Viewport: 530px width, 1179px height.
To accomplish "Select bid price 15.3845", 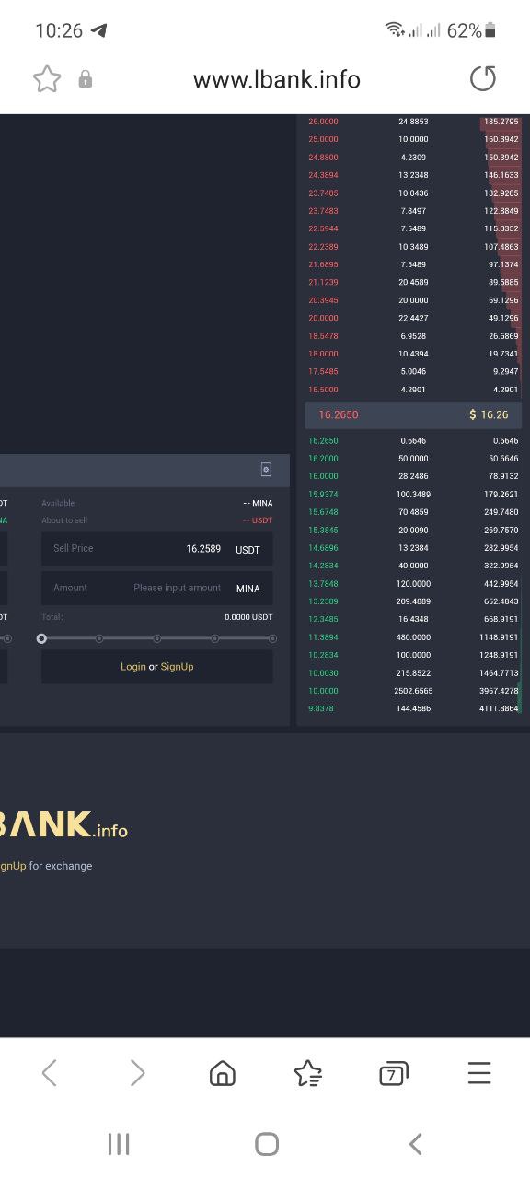I will click(323, 531).
